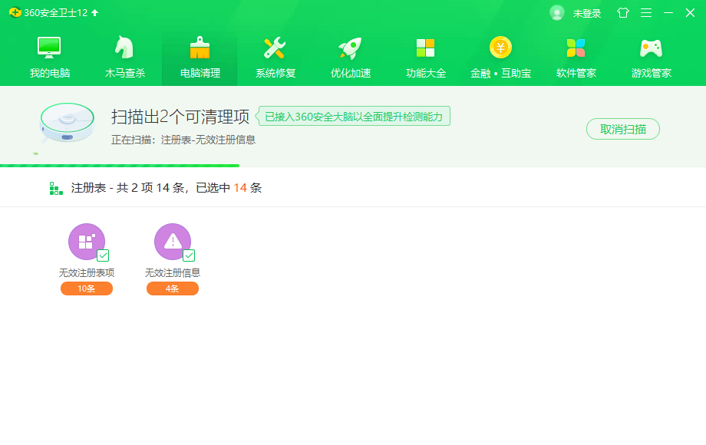Click the green scan progress bar
The width and height of the screenshot is (706, 445).
pyautogui.click(x=120, y=165)
